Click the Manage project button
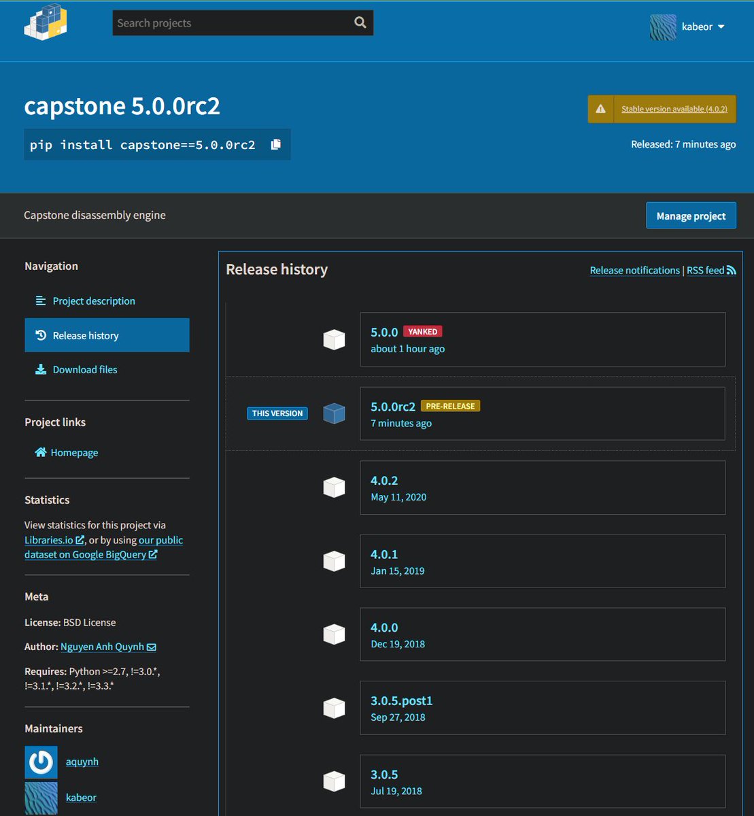Viewport: 754px width, 816px height. tap(691, 216)
